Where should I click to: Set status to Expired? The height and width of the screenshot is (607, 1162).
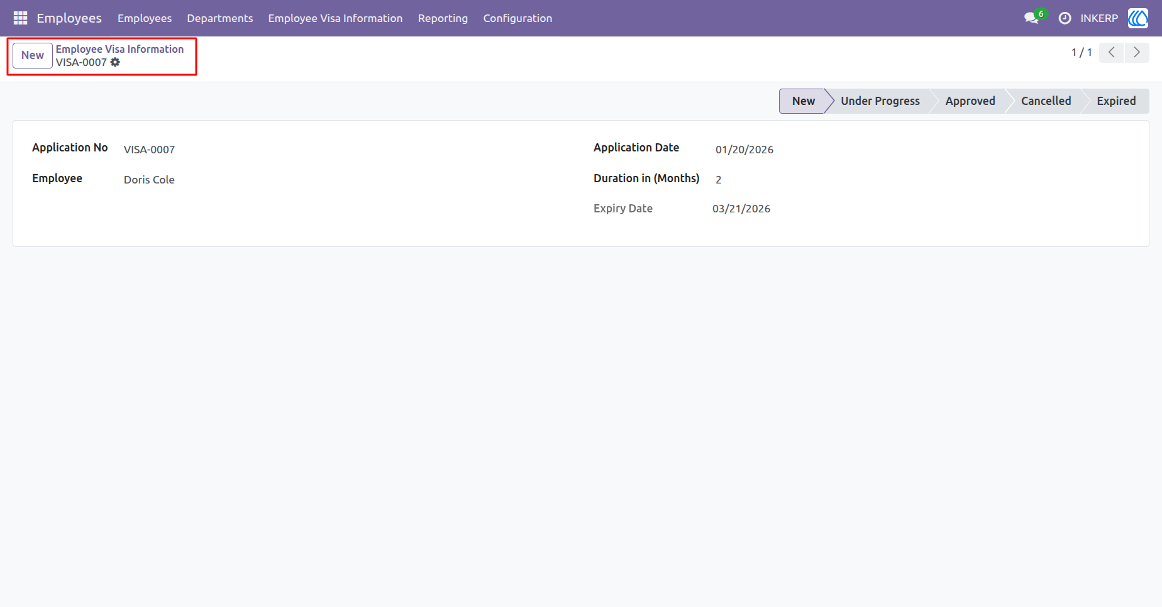click(x=1116, y=101)
